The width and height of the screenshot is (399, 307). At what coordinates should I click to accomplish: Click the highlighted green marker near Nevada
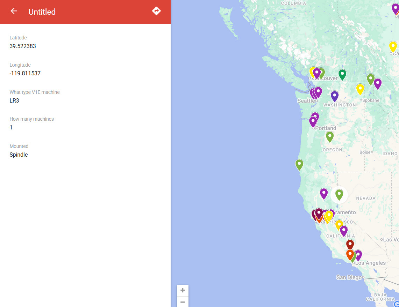(x=339, y=194)
